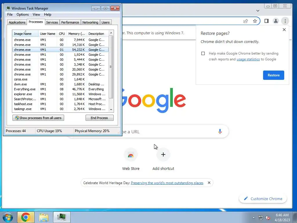Viewport: 297px width, 223px height.
Task: Click the Add shortcut plus icon
Action: click(x=163, y=154)
